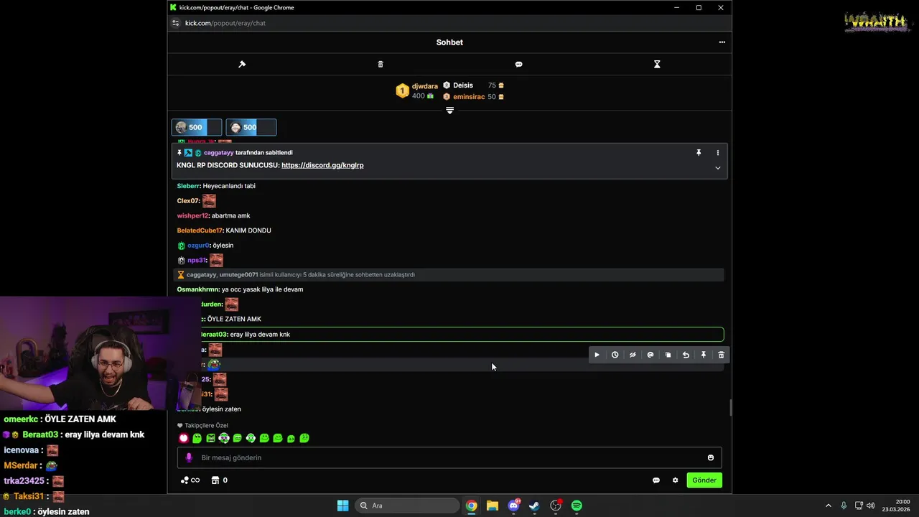Viewport: 919px width, 517px height.
Task: Open djwdara's leaderboard profile
Action: pos(424,86)
